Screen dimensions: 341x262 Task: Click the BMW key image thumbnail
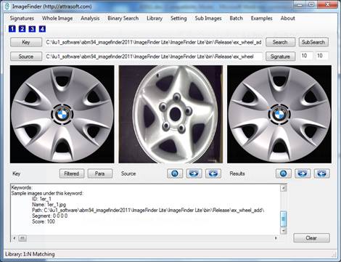click(x=62, y=114)
